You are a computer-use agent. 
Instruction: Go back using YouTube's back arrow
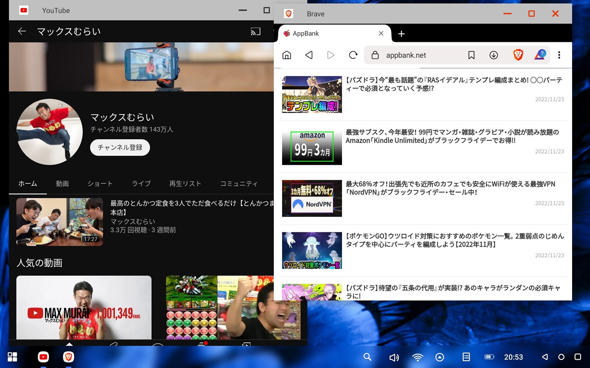tap(22, 31)
